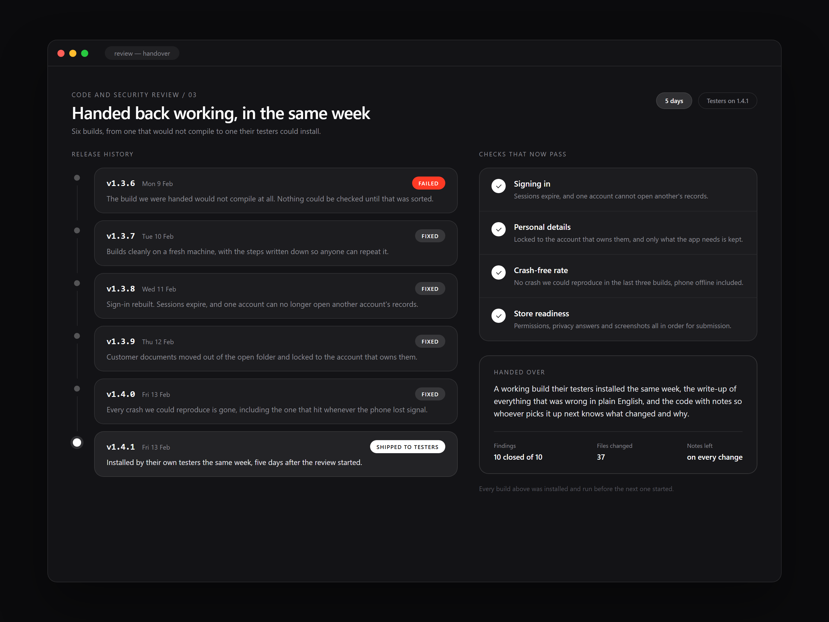
Task: Click the Store readiness check title
Action: point(541,313)
